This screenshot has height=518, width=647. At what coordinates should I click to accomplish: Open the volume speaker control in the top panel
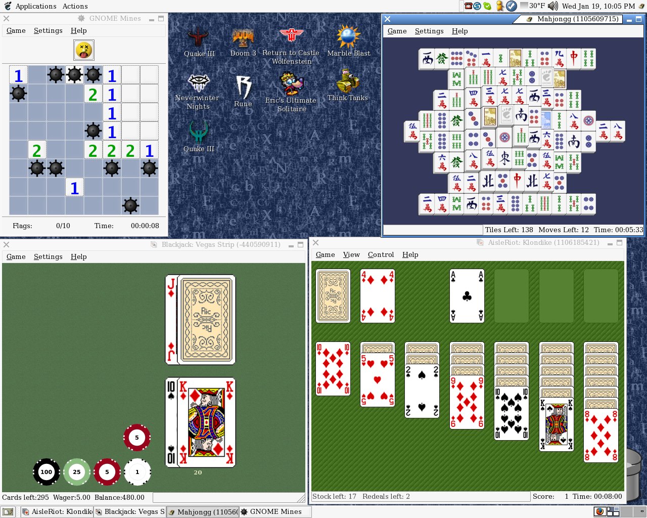[x=552, y=6]
